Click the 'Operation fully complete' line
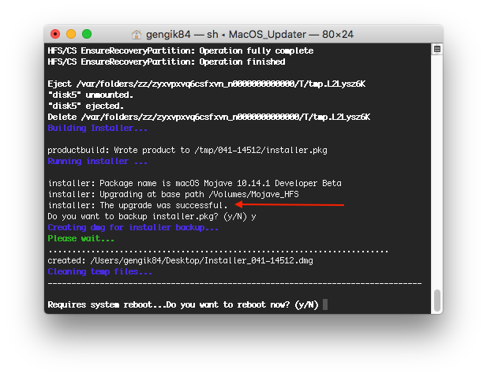 (x=181, y=50)
